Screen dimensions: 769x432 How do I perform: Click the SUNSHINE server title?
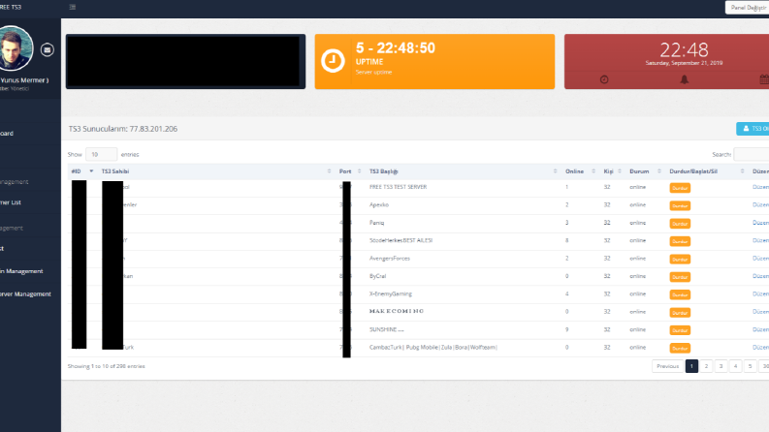[387, 329]
